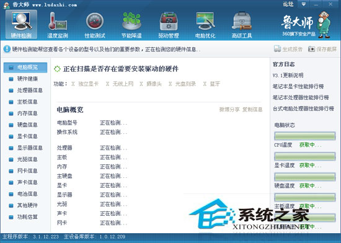Open the 电脑优化 computer optimization

coord(205,25)
